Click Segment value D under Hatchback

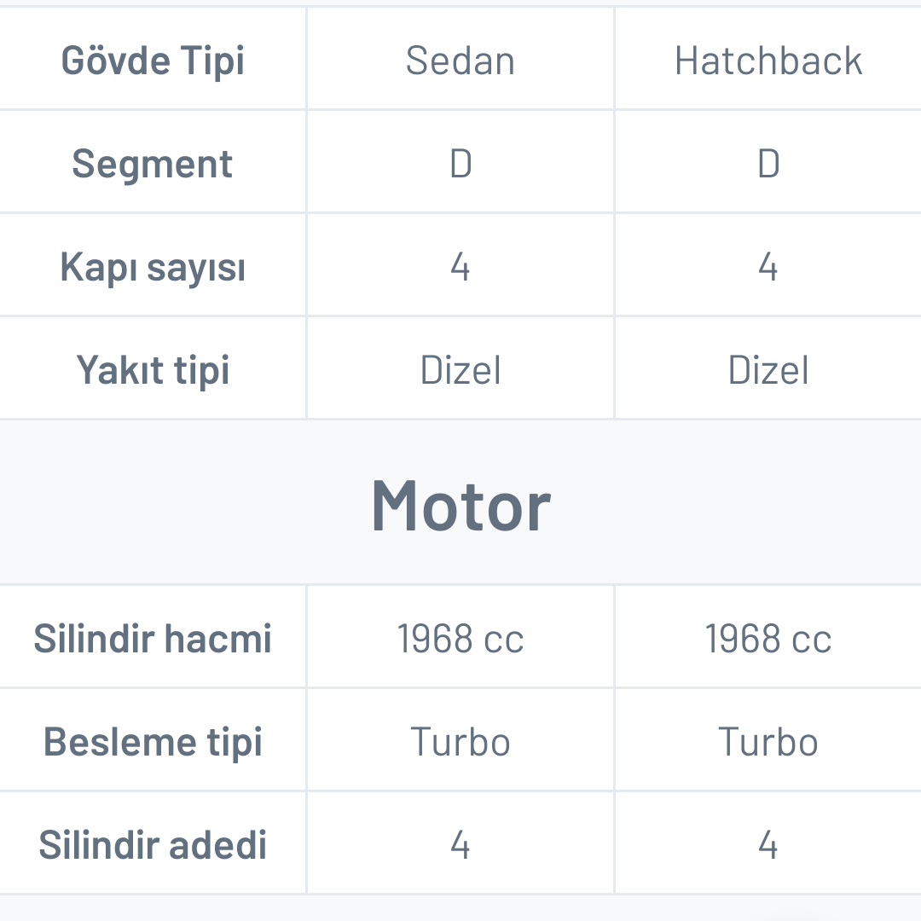768,164
